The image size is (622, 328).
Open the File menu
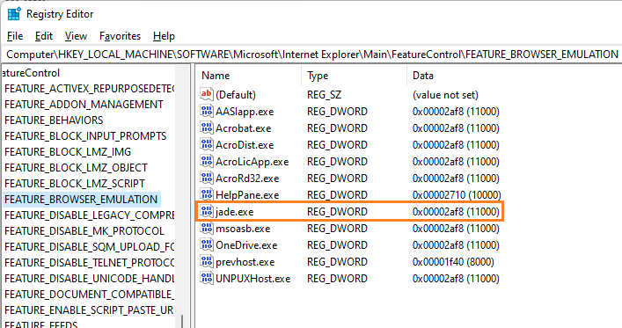click(15, 36)
